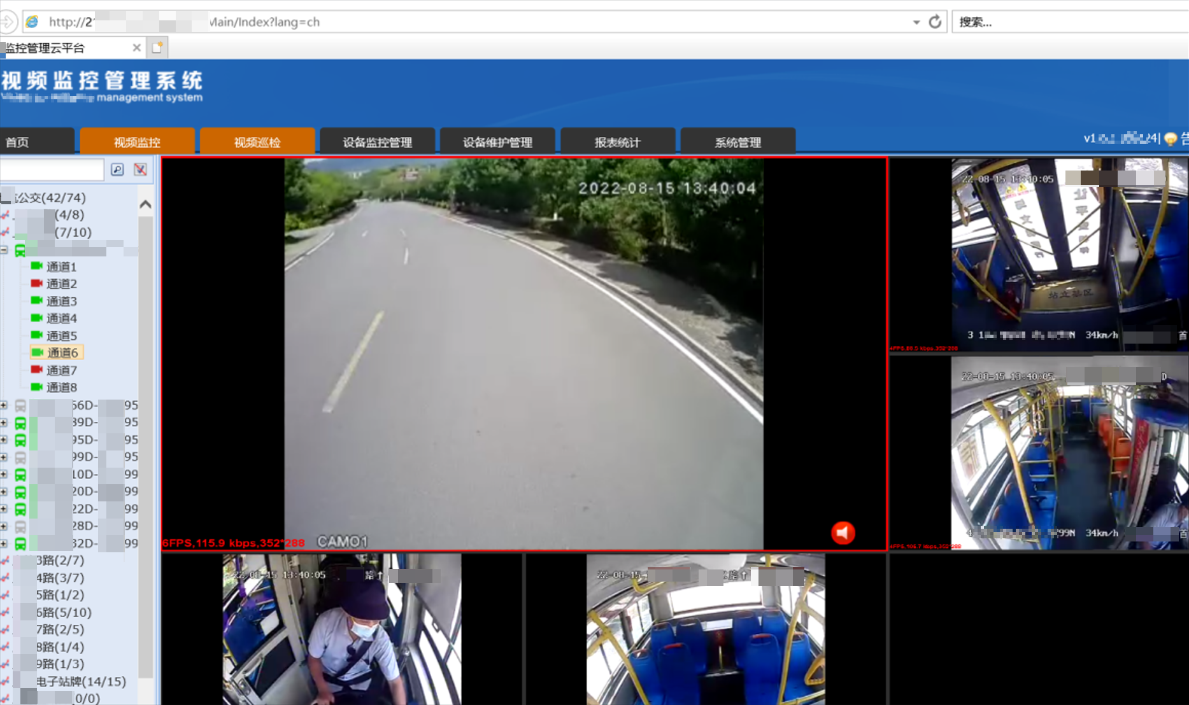Screen dimensions: 1189x705
Task: Open the 设备监控管理 tab
Action: click(x=377, y=142)
